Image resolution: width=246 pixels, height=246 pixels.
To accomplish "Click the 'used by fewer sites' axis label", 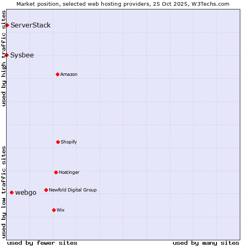I will (x=42, y=243).
